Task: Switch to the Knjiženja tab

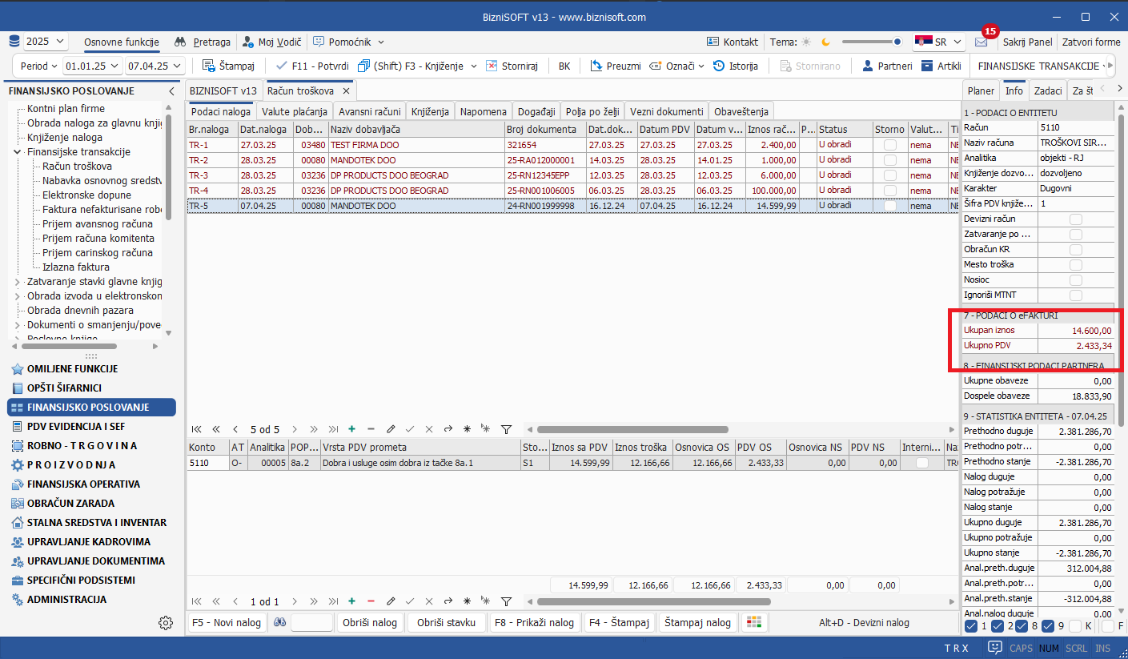Action: pyautogui.click(x=431, y=111)
